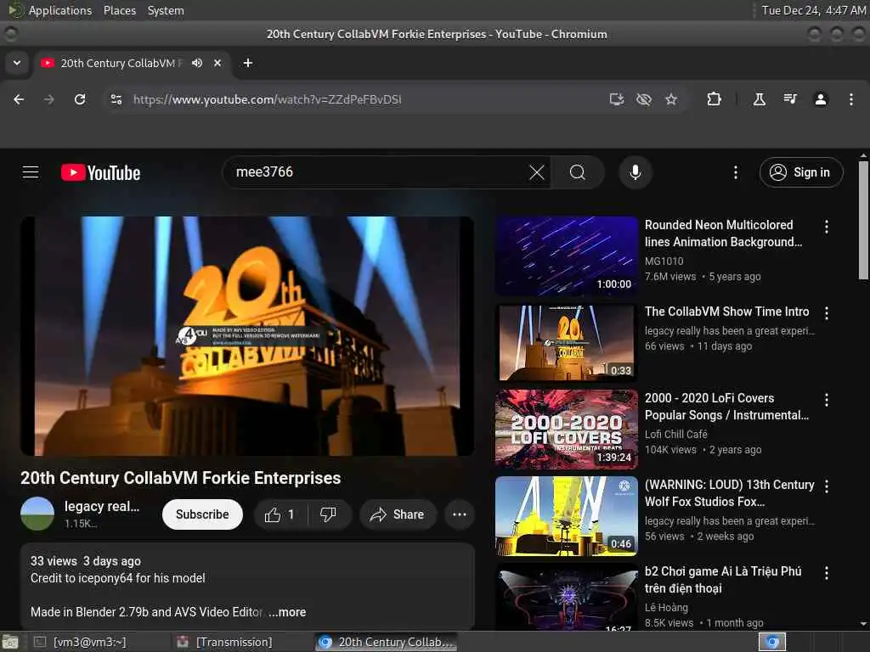Click the install/cast screen icon in address bar

pyautogui.click(x=617, y=99)
